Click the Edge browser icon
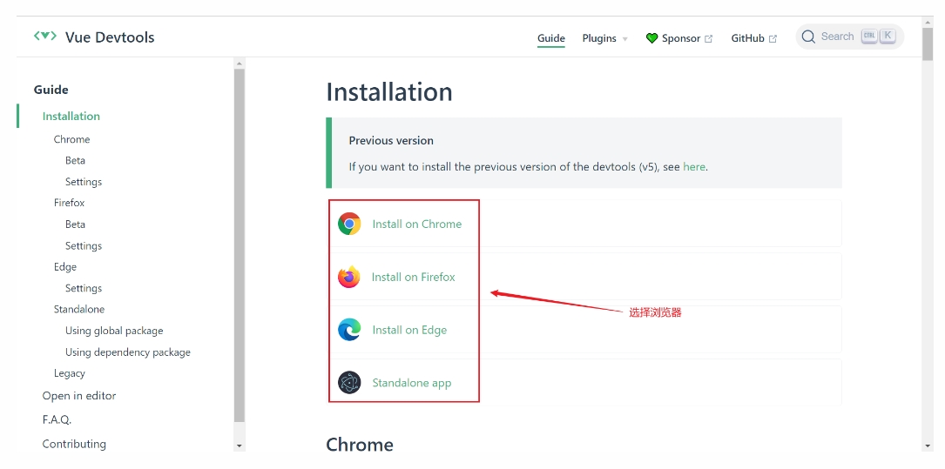Screen dimensions: 945x469 click(349, 330)
